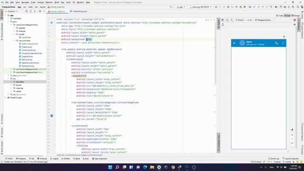Viewport: 304px width, 171px height.
Task: Click the phone call icon in preview
Action: point(276,43)
